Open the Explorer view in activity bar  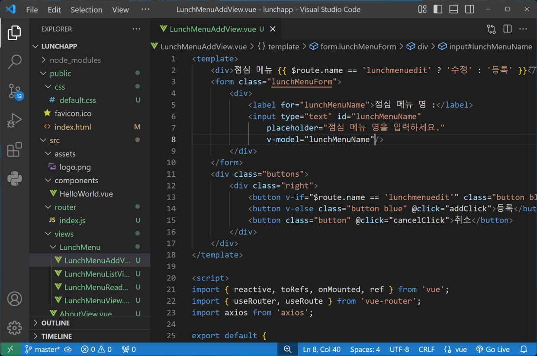click(14, 33)
